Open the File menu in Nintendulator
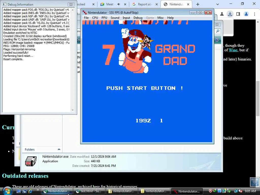This screenshot has width=260, height=195. 86,18
